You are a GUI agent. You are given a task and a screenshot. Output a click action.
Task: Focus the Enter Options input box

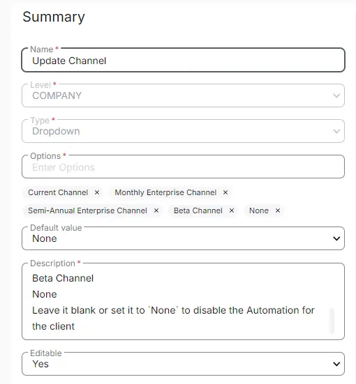tap(183, 167)
